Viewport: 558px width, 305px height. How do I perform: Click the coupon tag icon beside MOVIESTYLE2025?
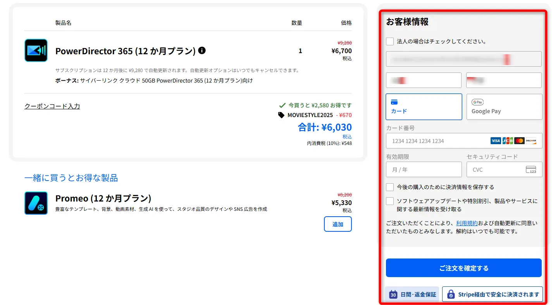click(x=281, y=115)
